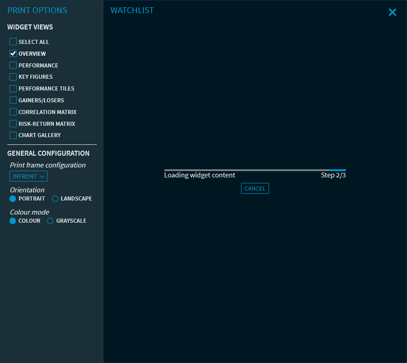Choose Portrait orientation
The image size is (407, 363).
13,199
